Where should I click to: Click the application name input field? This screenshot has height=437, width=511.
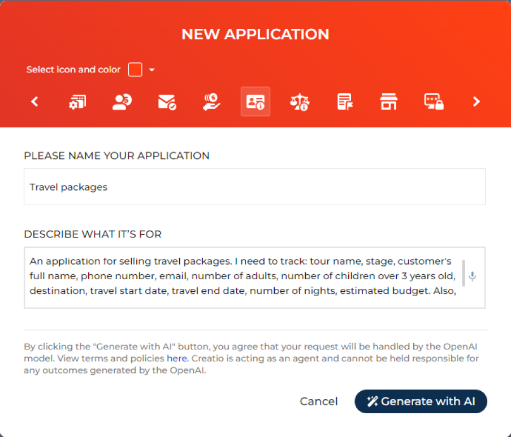[x=254, y=187]
